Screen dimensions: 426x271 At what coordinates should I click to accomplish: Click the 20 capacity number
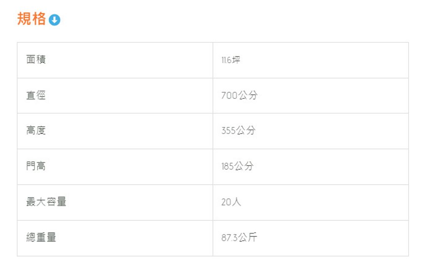click(226, 203)
